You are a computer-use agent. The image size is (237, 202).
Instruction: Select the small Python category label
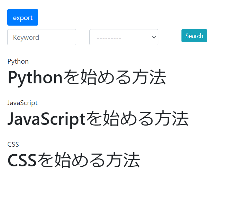[x=18, y=62]
